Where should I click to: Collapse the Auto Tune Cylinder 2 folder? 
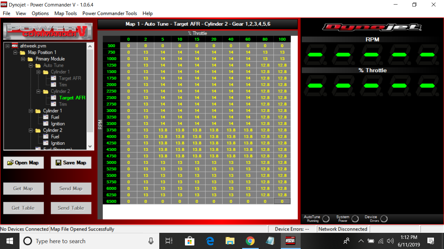click(38, 91)
